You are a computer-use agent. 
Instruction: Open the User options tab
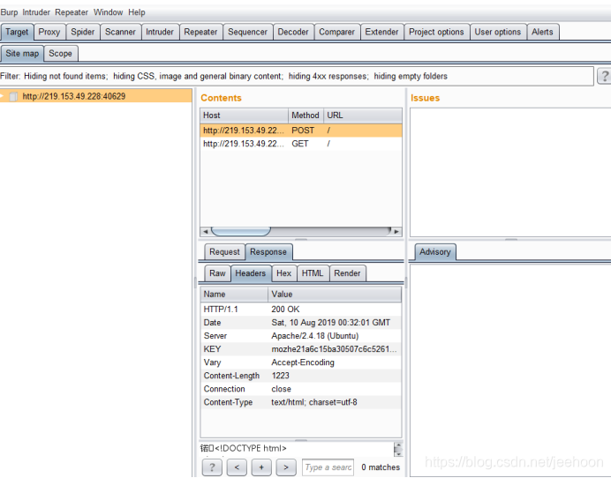click(x=498, y=32)
